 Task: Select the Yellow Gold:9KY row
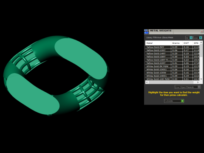click(x=173, y=47)
